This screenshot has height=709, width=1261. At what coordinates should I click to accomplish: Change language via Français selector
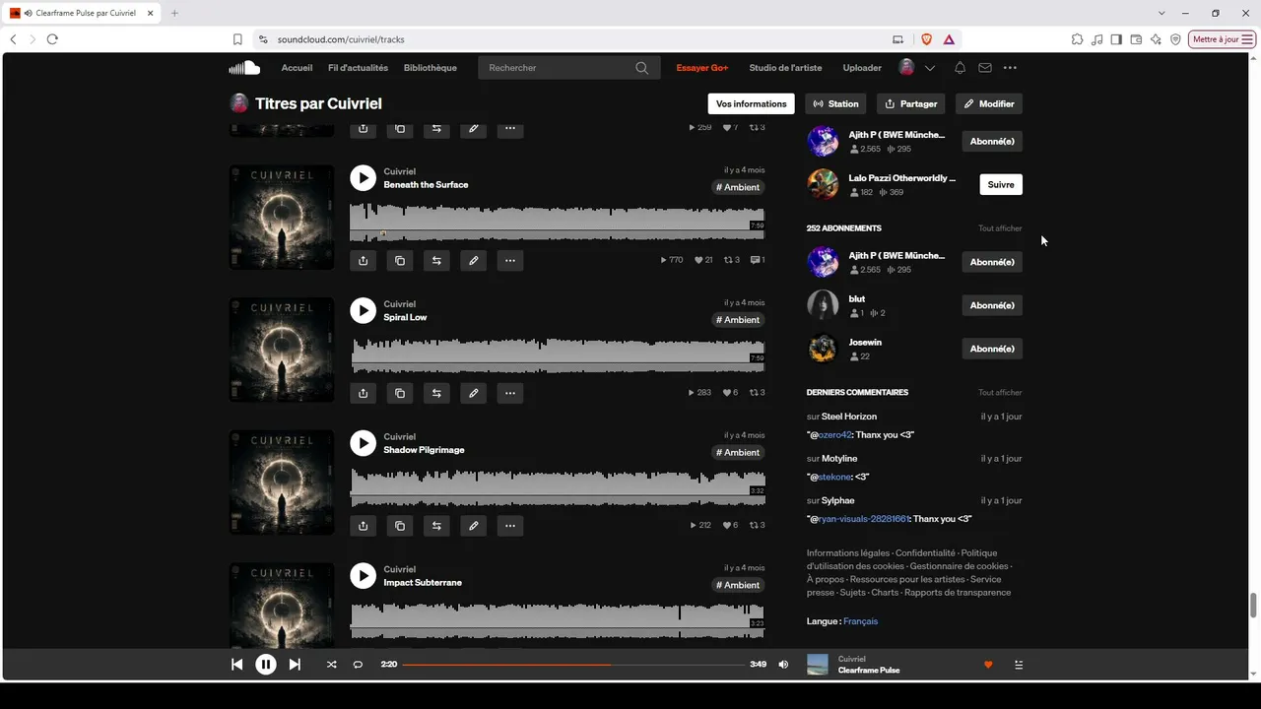pos(860,621)
